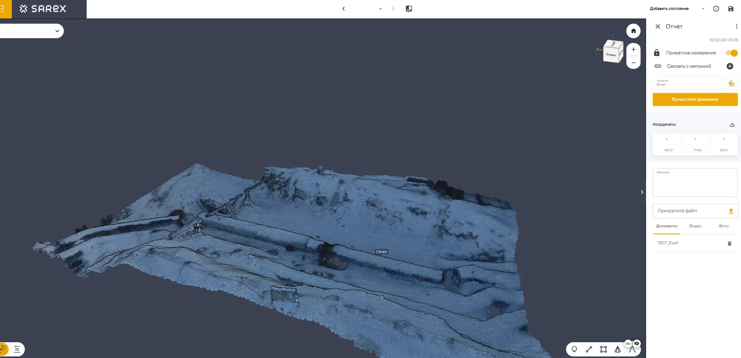Open the fill color picker beside name field

pos(731,83)
